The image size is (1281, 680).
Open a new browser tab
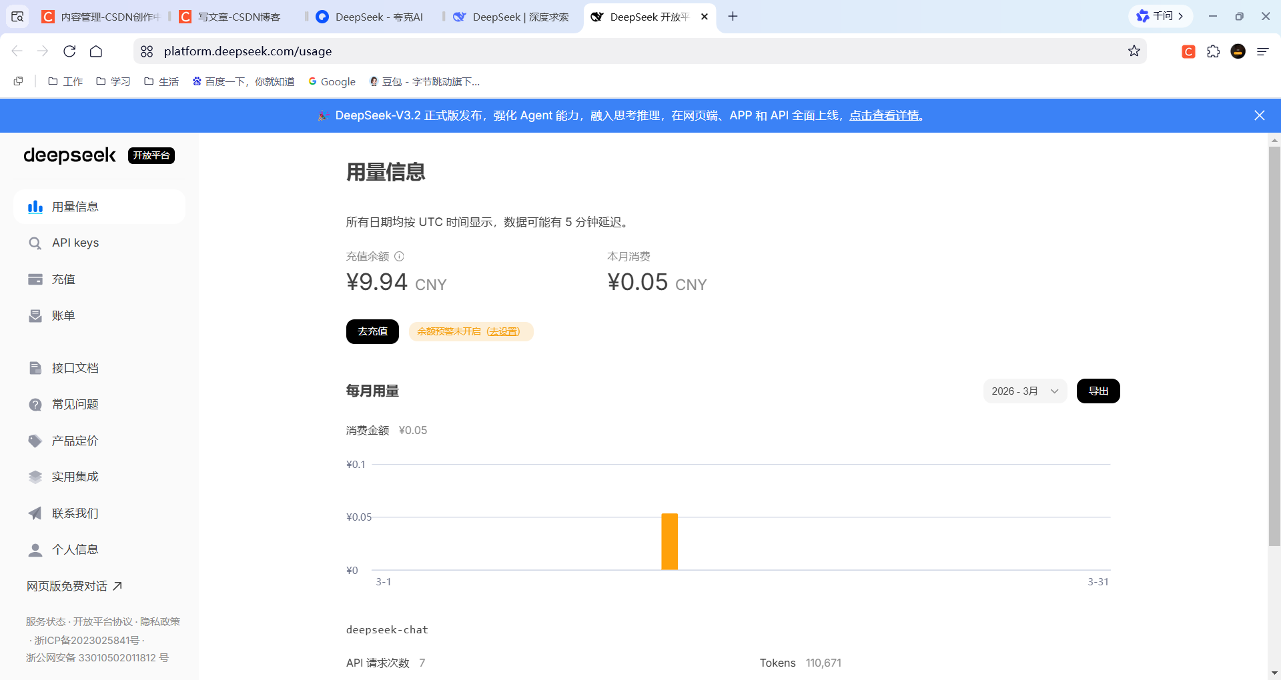733,17
